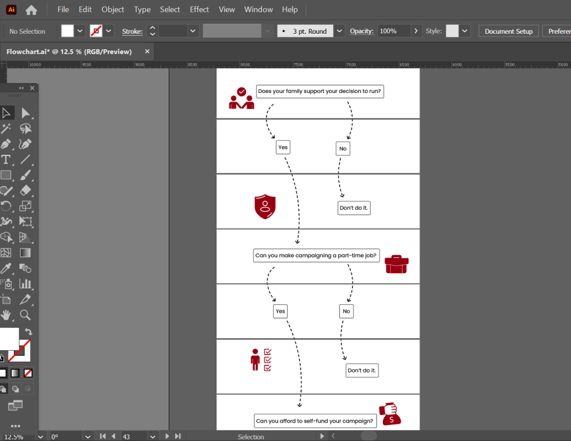Pick the Gradient tool

pos(25,253)
